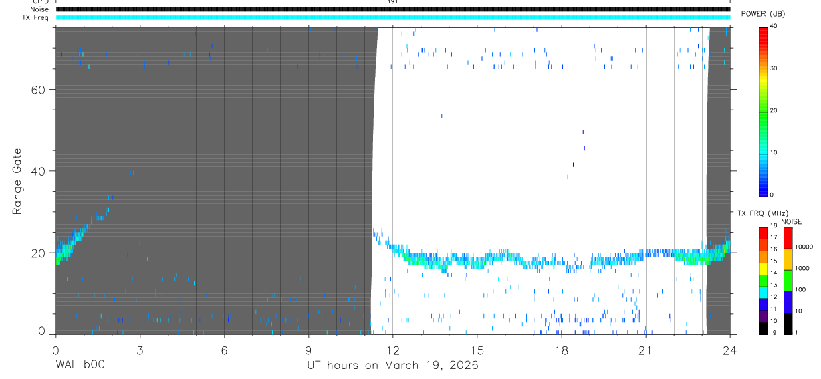Click the "11" label in the TX FRQ legend
The width and height of the screenshot is (821, 379).
tap(774, 309)
